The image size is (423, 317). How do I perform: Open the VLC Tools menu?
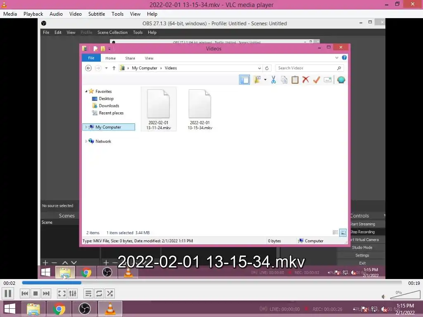click(117, 14)
